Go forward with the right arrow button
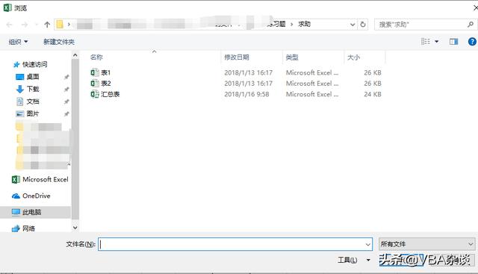Image resolution: width=478 pixels, height=274 pixels. pyautogui.click(x=25, y=25)
